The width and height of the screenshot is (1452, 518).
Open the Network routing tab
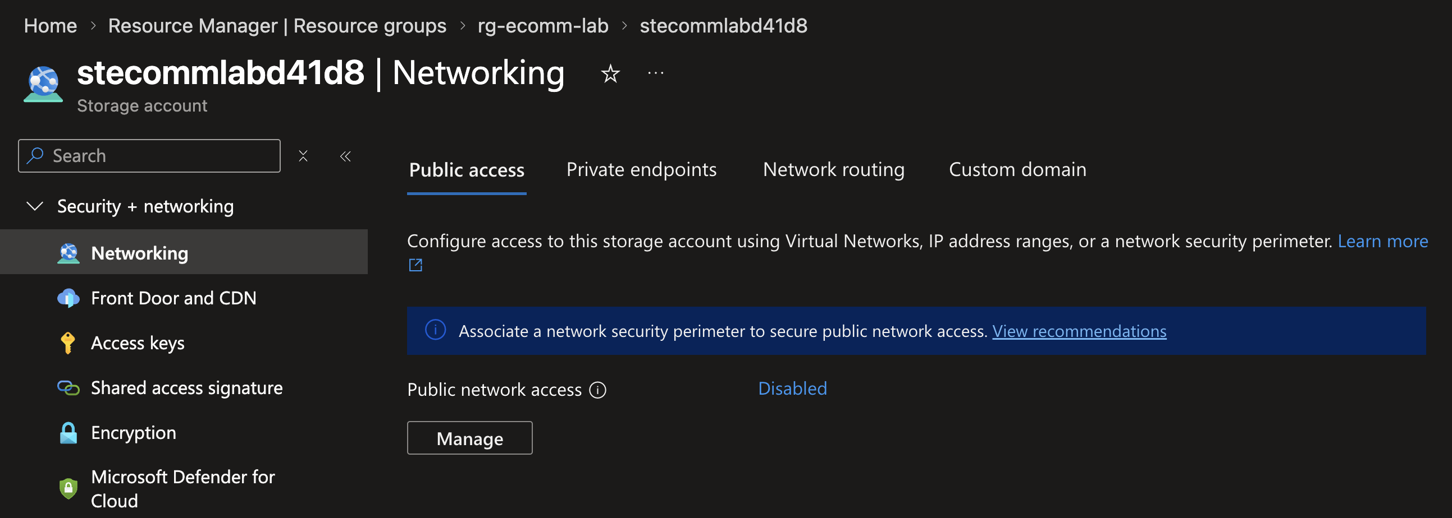click(833, 169)
